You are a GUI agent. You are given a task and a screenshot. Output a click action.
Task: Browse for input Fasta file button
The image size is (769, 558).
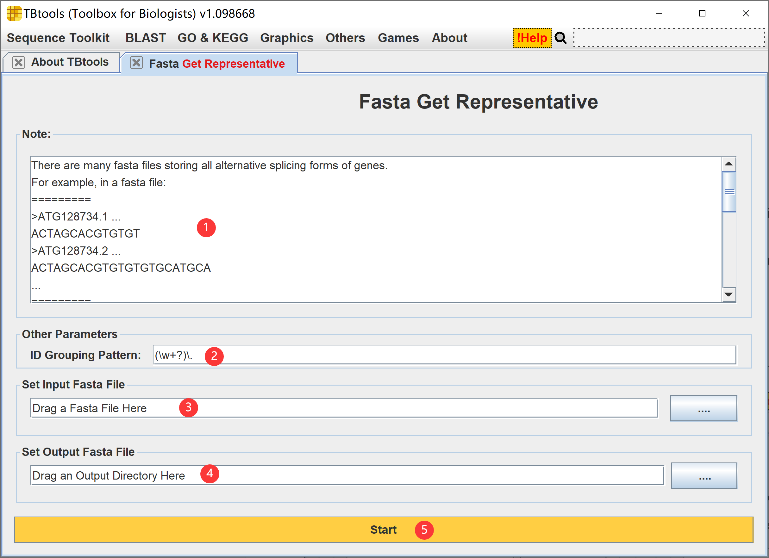tap(703, 408)
